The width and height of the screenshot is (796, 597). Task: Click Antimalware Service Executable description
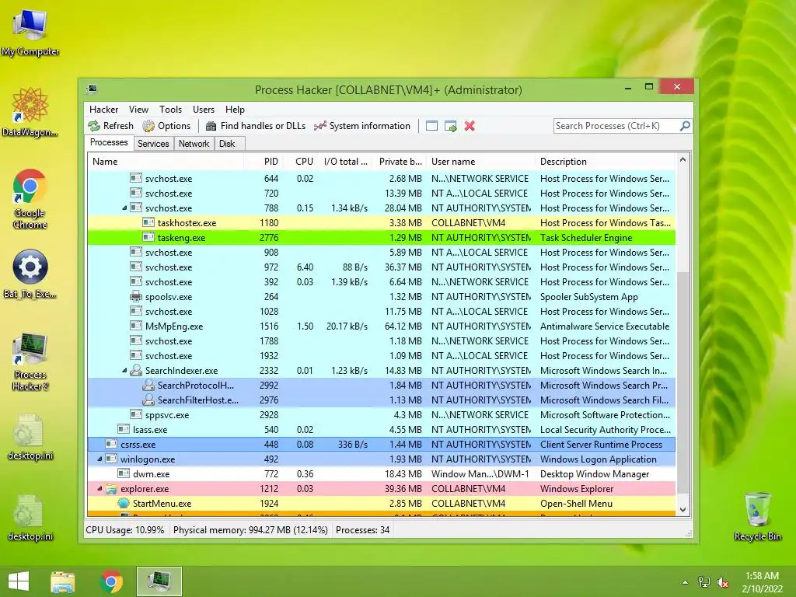pos(605,326)
